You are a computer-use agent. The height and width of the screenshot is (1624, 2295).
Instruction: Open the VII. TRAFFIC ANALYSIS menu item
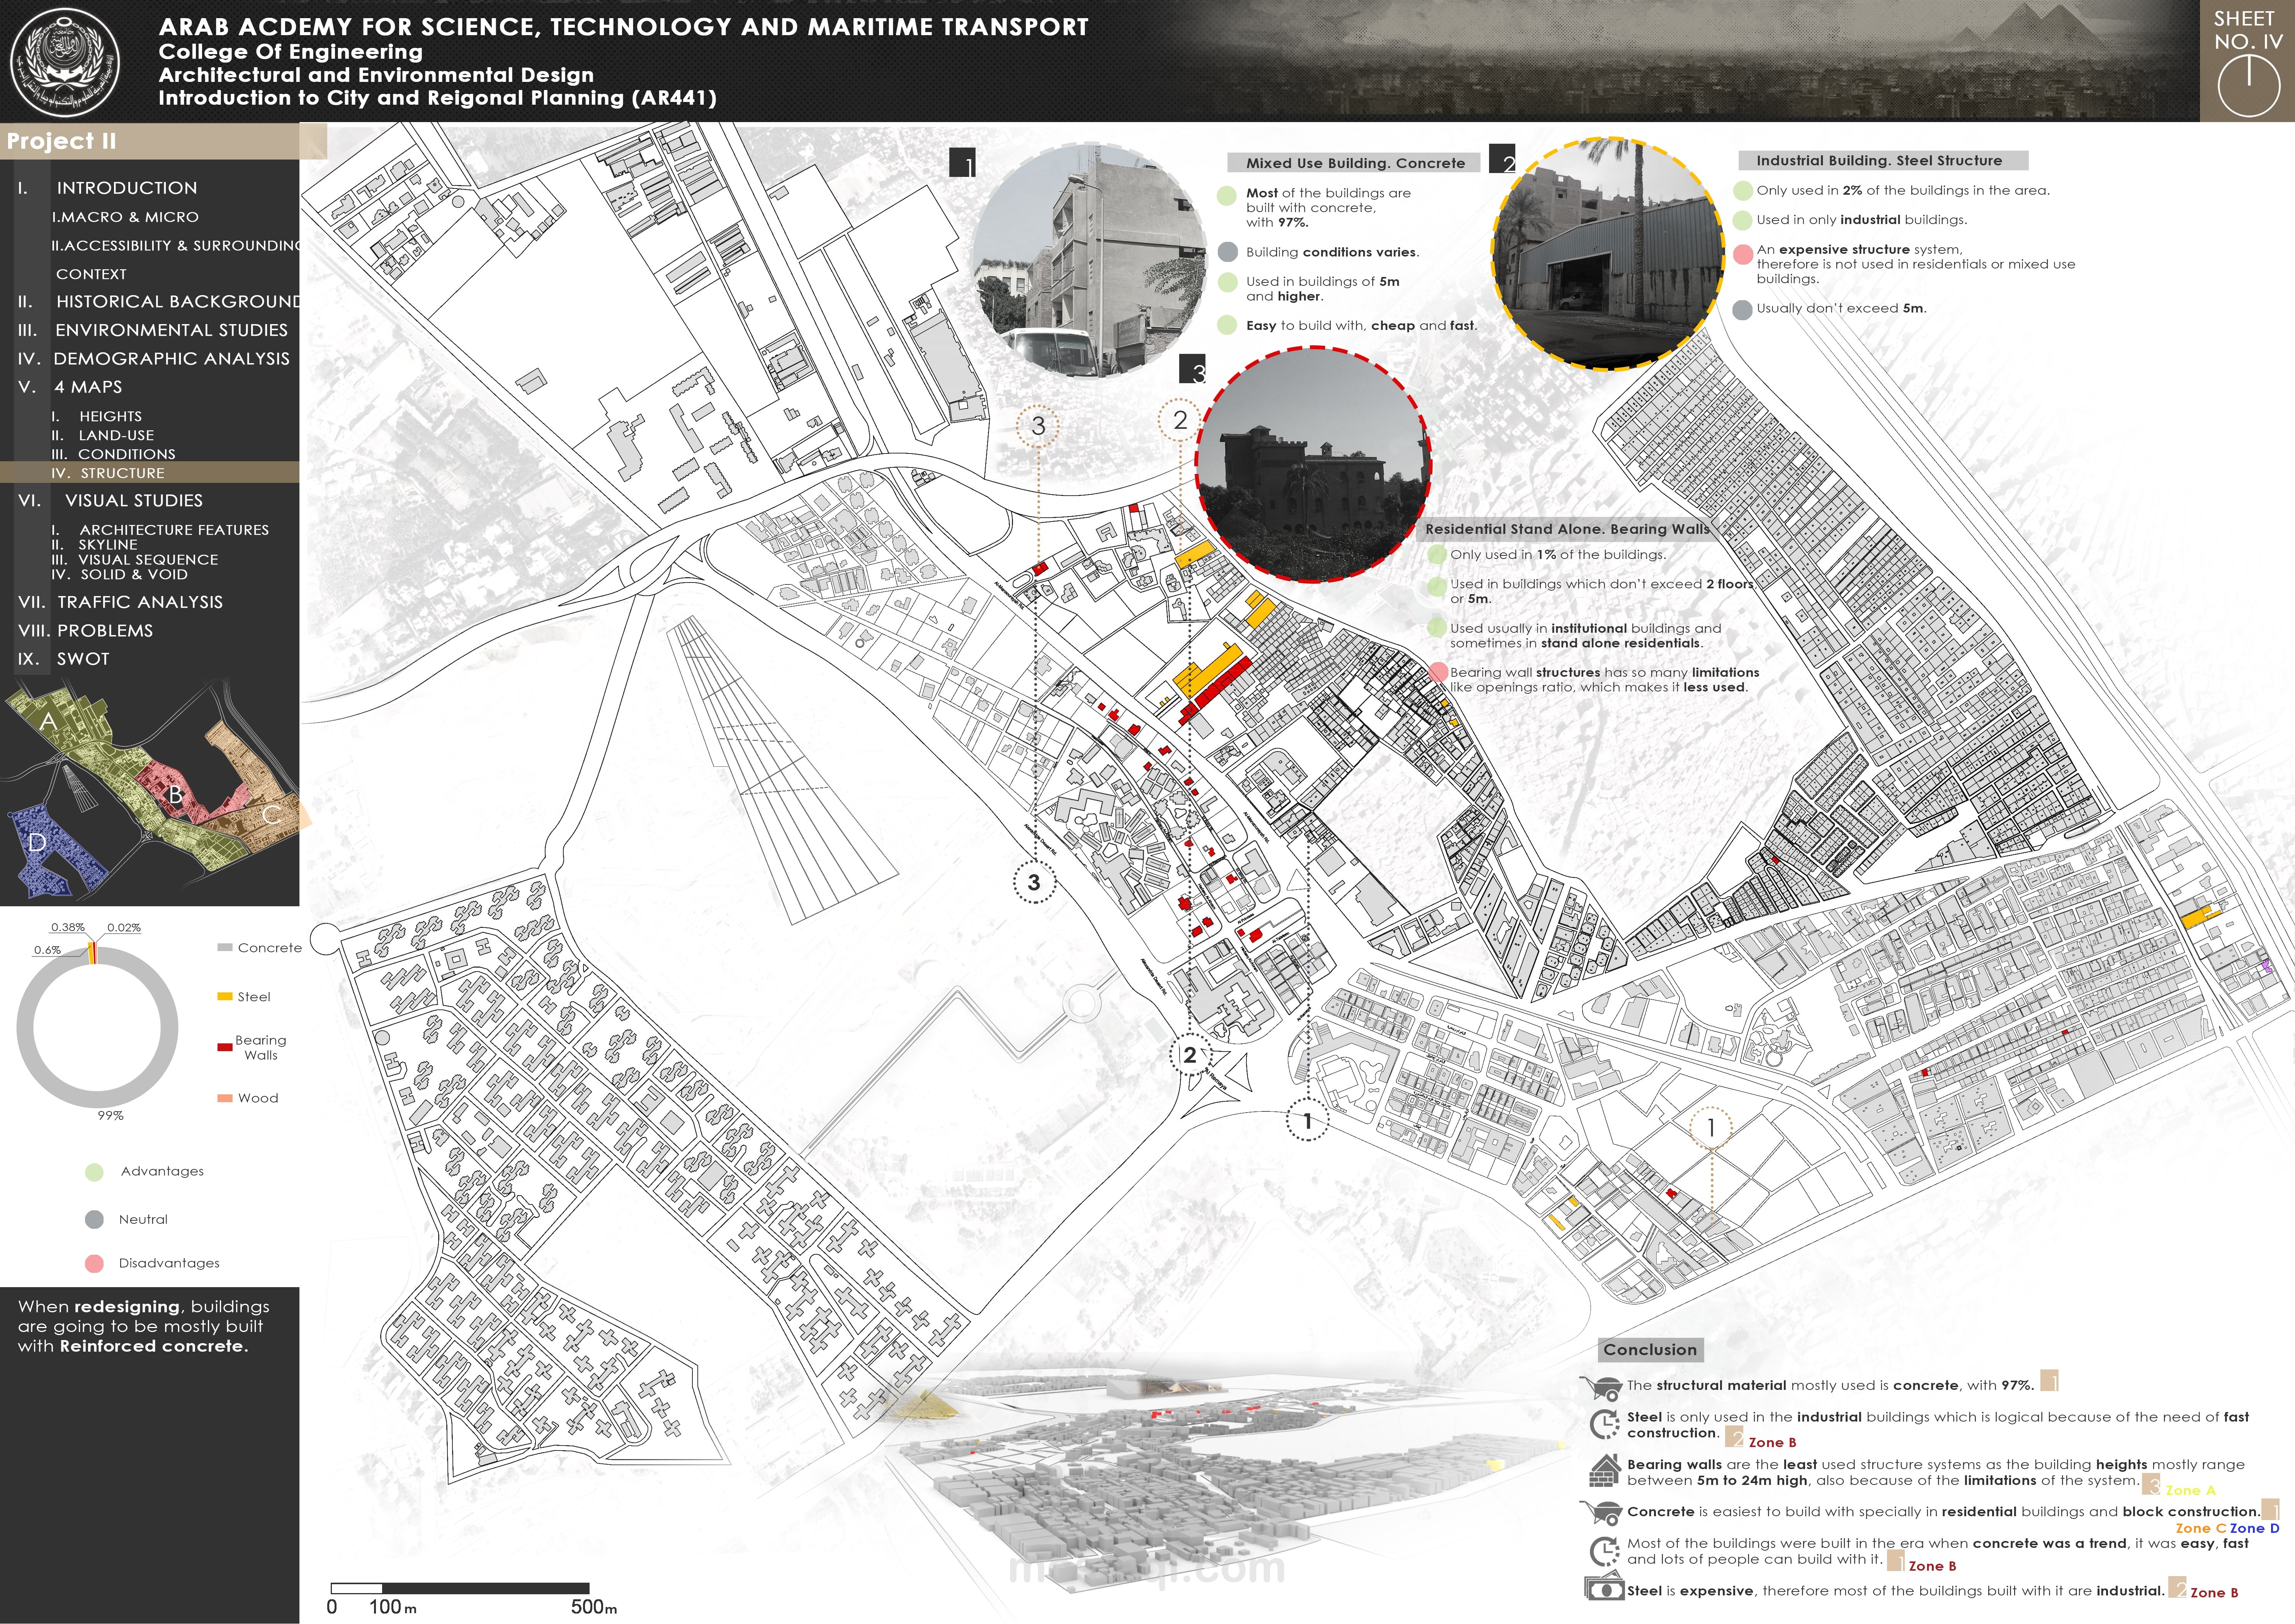coord(140,602)
